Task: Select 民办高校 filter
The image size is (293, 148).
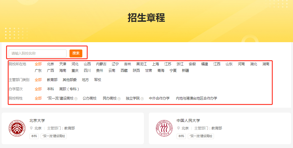Action: click(x=110, y=98)
